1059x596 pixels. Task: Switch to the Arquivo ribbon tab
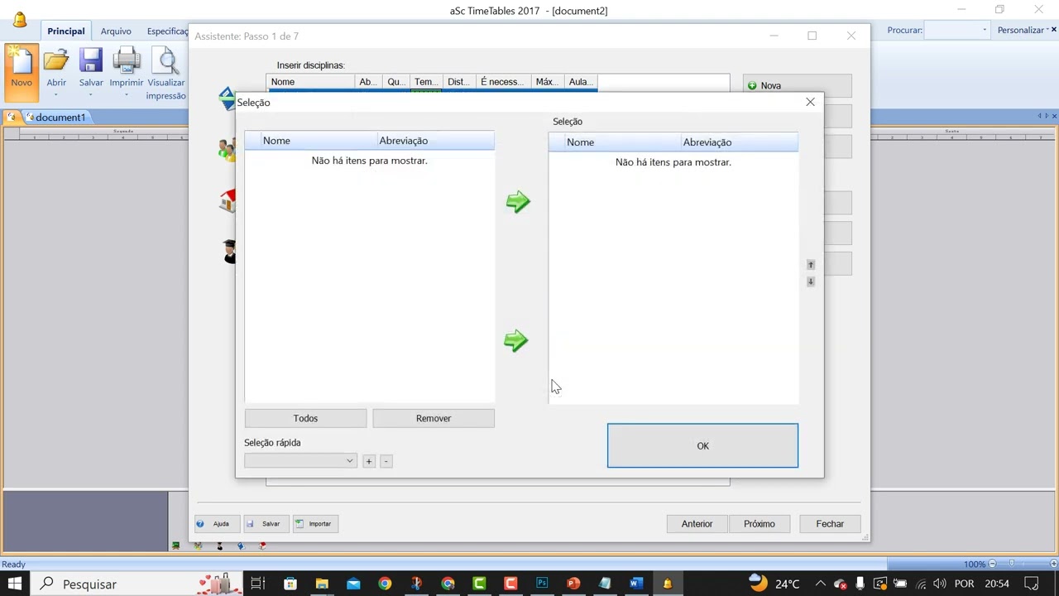click(x=116, y=31)
